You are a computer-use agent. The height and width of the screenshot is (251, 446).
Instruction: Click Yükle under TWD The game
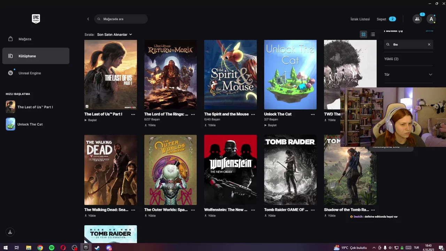click(330, 120)
